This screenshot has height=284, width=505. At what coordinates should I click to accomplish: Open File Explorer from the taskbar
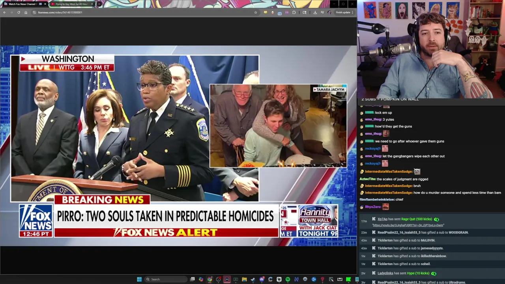[244, 279]
